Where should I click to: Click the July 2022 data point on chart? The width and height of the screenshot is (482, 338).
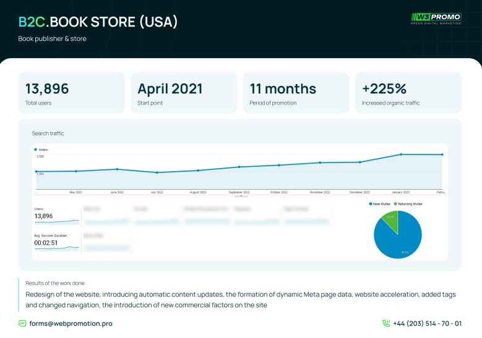coord(157,172)
